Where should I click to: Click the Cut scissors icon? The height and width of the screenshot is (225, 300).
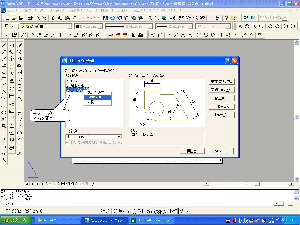tap(53, 18)
